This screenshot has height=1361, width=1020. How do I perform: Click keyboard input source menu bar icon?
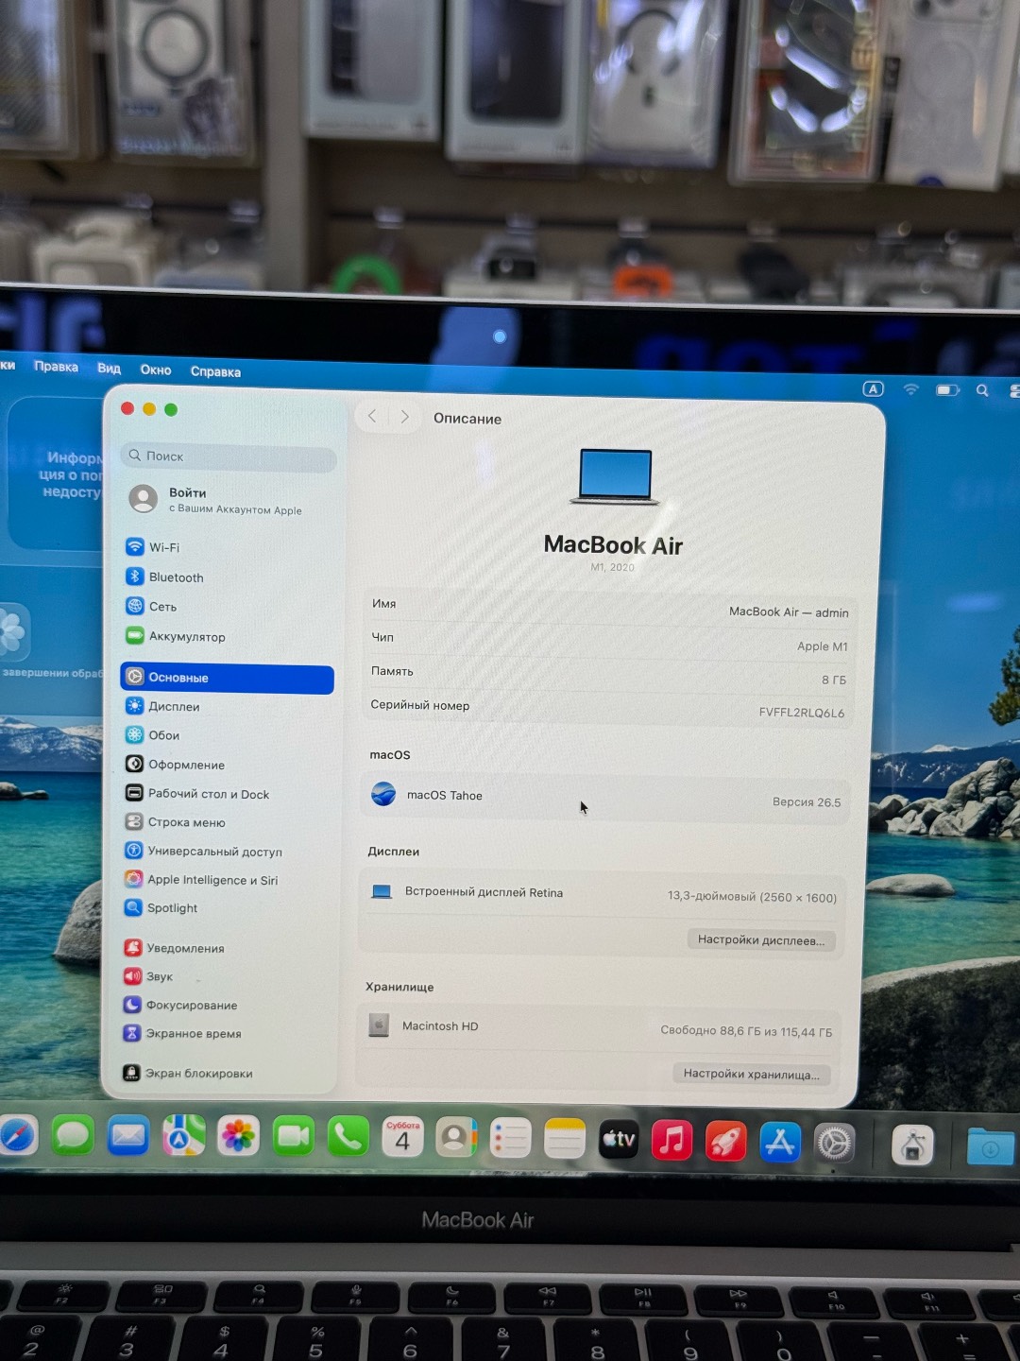click(874, 388)
